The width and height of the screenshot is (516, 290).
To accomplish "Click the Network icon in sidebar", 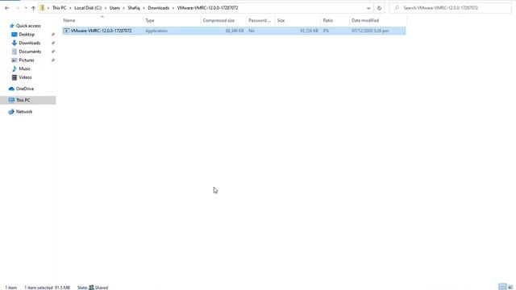I will (x=11, y=111).
